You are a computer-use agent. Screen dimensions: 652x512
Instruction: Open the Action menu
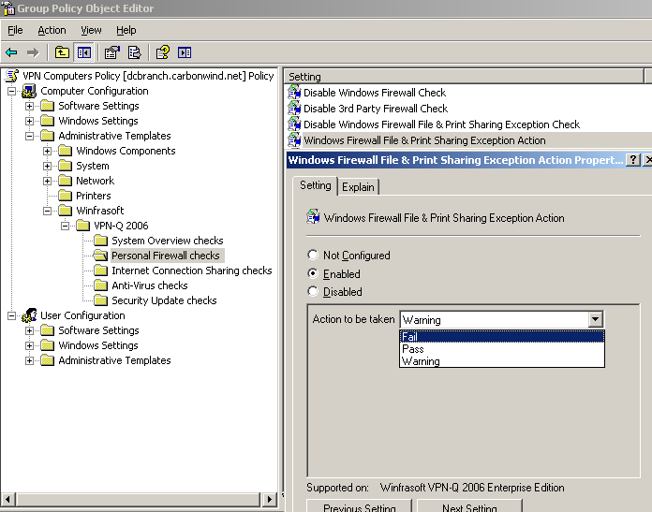tap(52, 30)
